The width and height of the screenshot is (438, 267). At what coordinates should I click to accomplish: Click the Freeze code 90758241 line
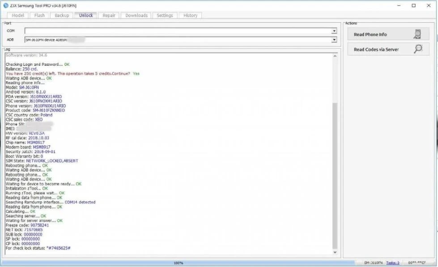coord(27,225)
